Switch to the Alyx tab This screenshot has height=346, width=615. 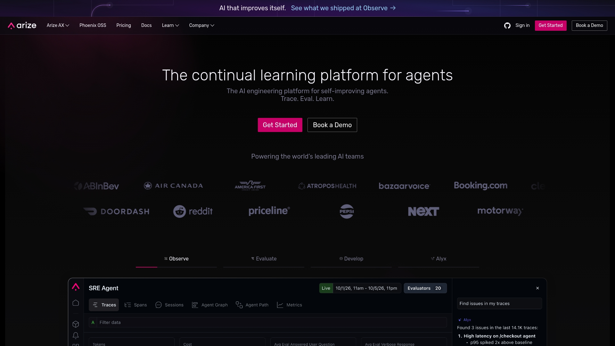pyautogui.click(x=439, y=259)
